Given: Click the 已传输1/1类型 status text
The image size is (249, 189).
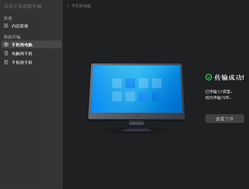Looking at the screenshot, I should point(219,92).
